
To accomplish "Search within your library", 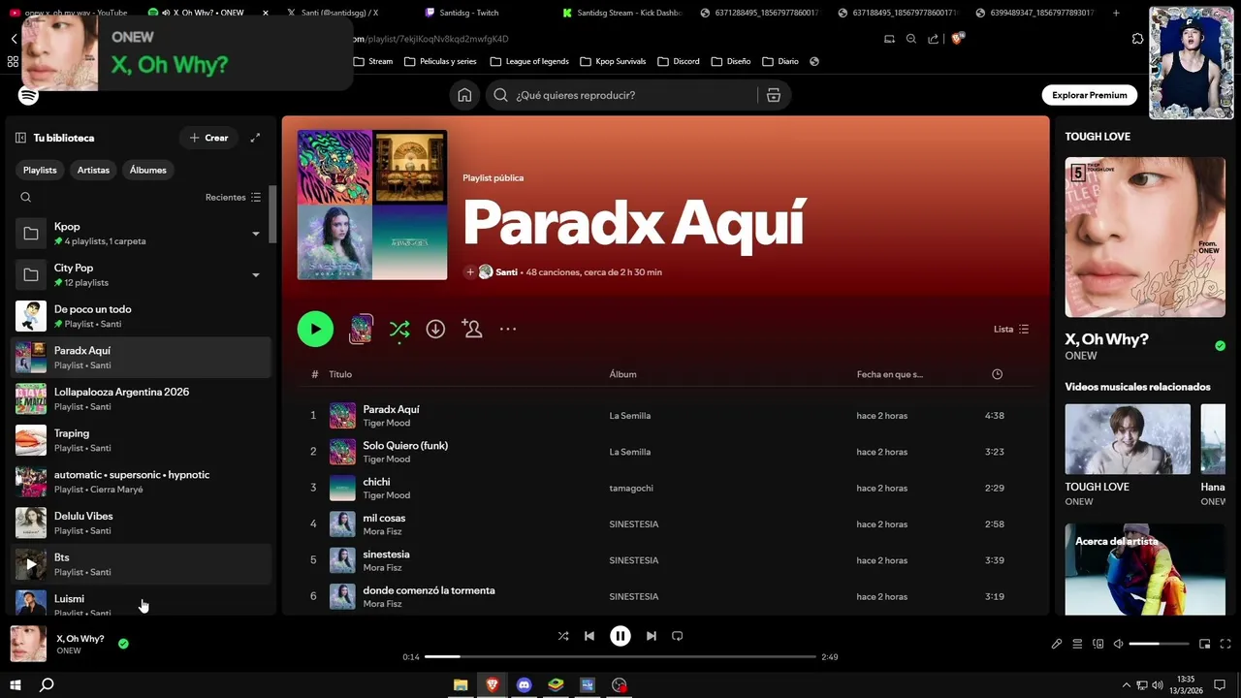I will tap(26, 197).
